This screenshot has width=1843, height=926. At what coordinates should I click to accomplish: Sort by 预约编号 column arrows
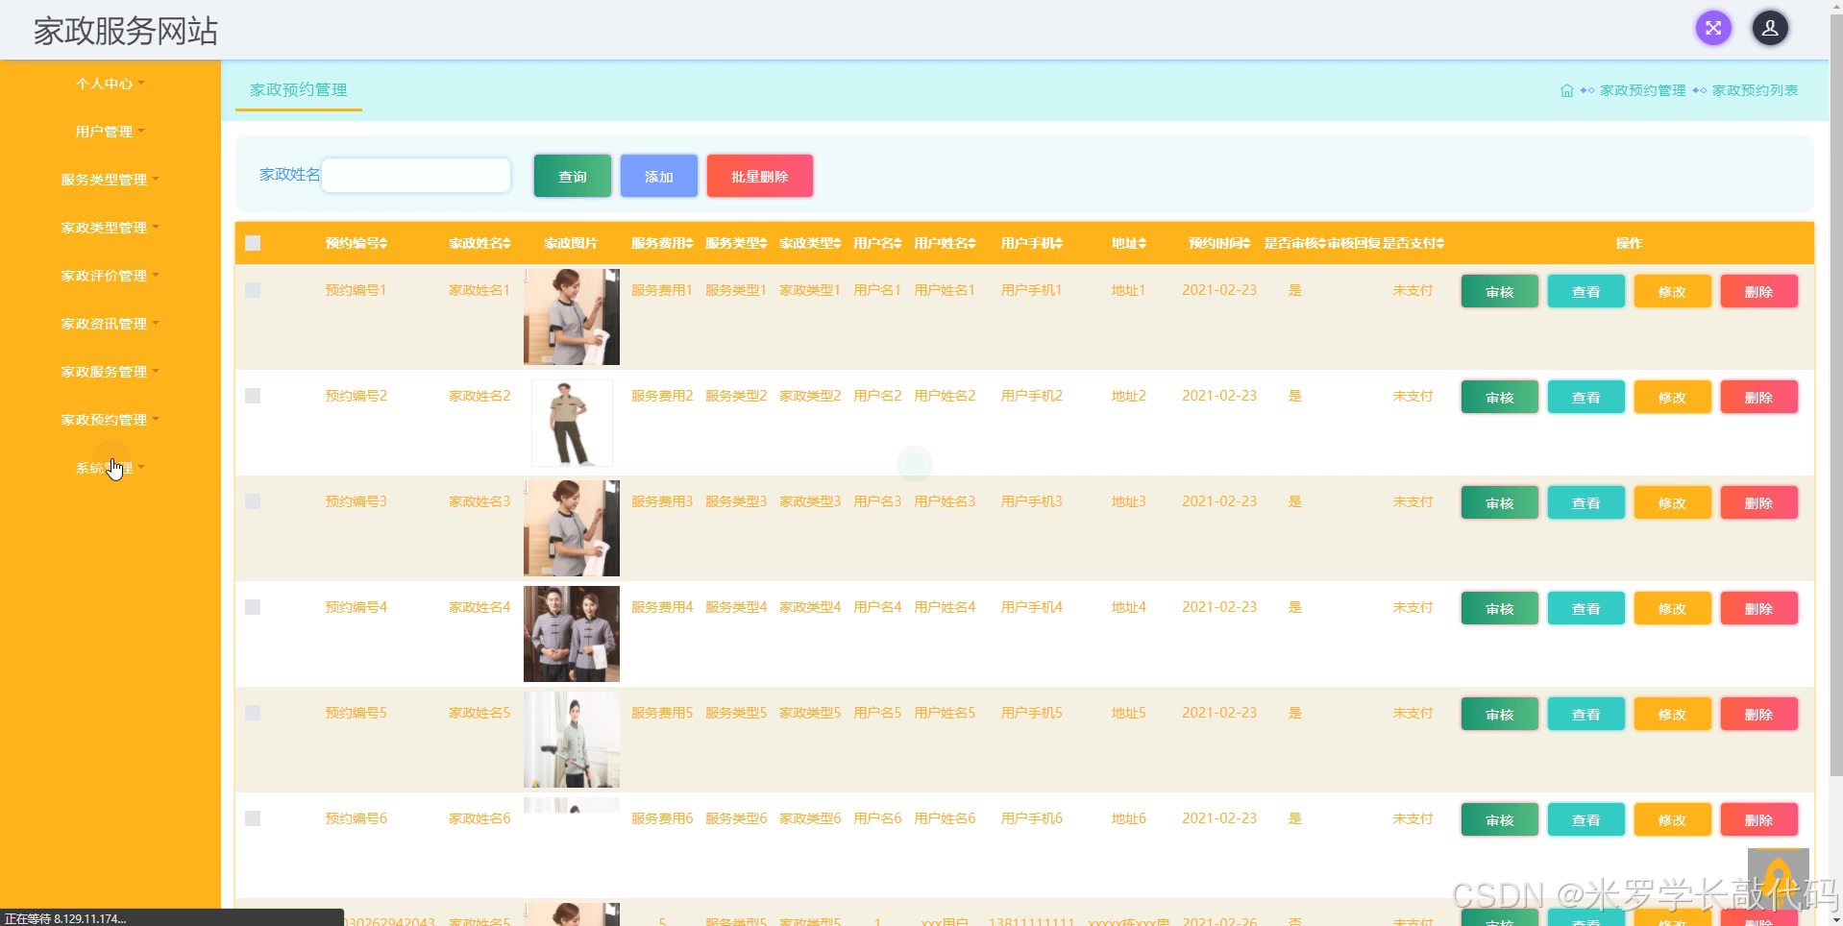[x=383, y=244]
